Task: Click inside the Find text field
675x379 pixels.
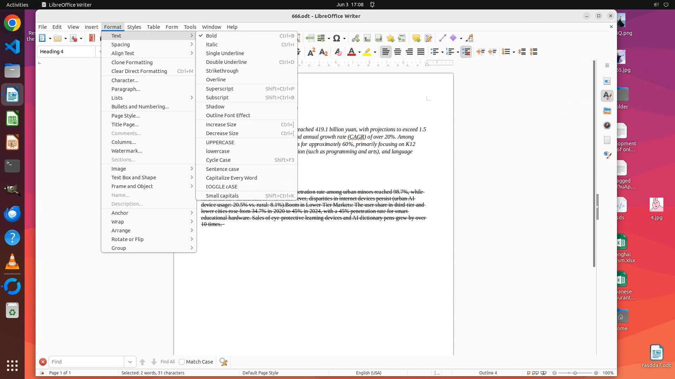Action: [86, 362]
